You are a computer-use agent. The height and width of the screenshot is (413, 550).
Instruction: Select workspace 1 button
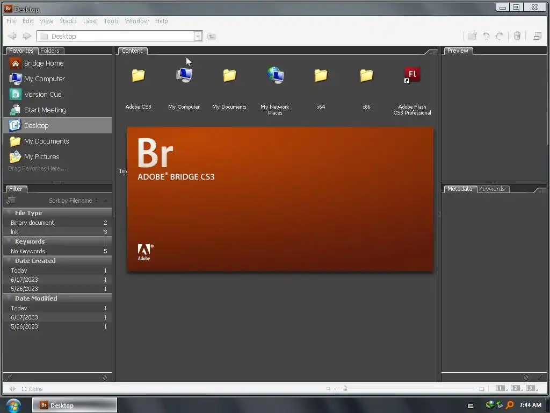coord(501,388)
